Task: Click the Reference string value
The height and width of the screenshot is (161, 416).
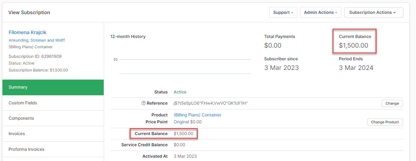Action: [x=211, y=103]
